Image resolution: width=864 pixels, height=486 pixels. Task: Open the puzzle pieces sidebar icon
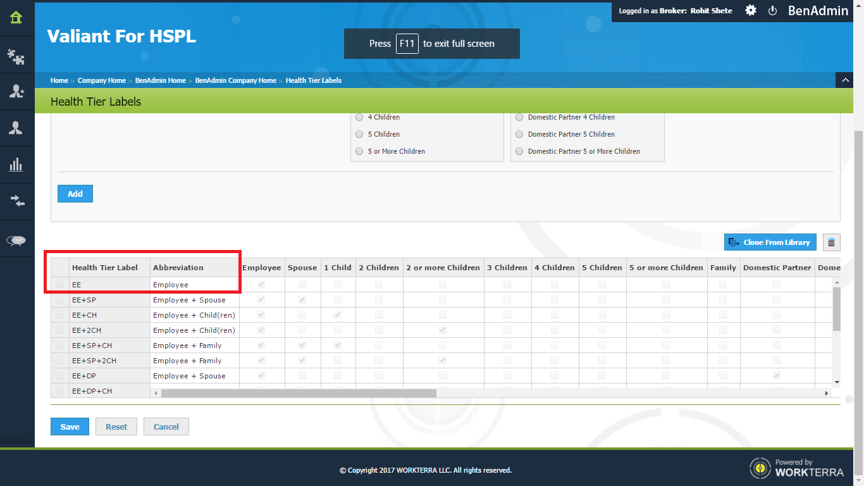[x=16, y=56]
